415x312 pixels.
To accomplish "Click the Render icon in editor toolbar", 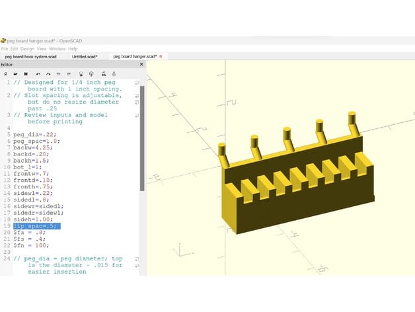I will [x=91, y=74].
